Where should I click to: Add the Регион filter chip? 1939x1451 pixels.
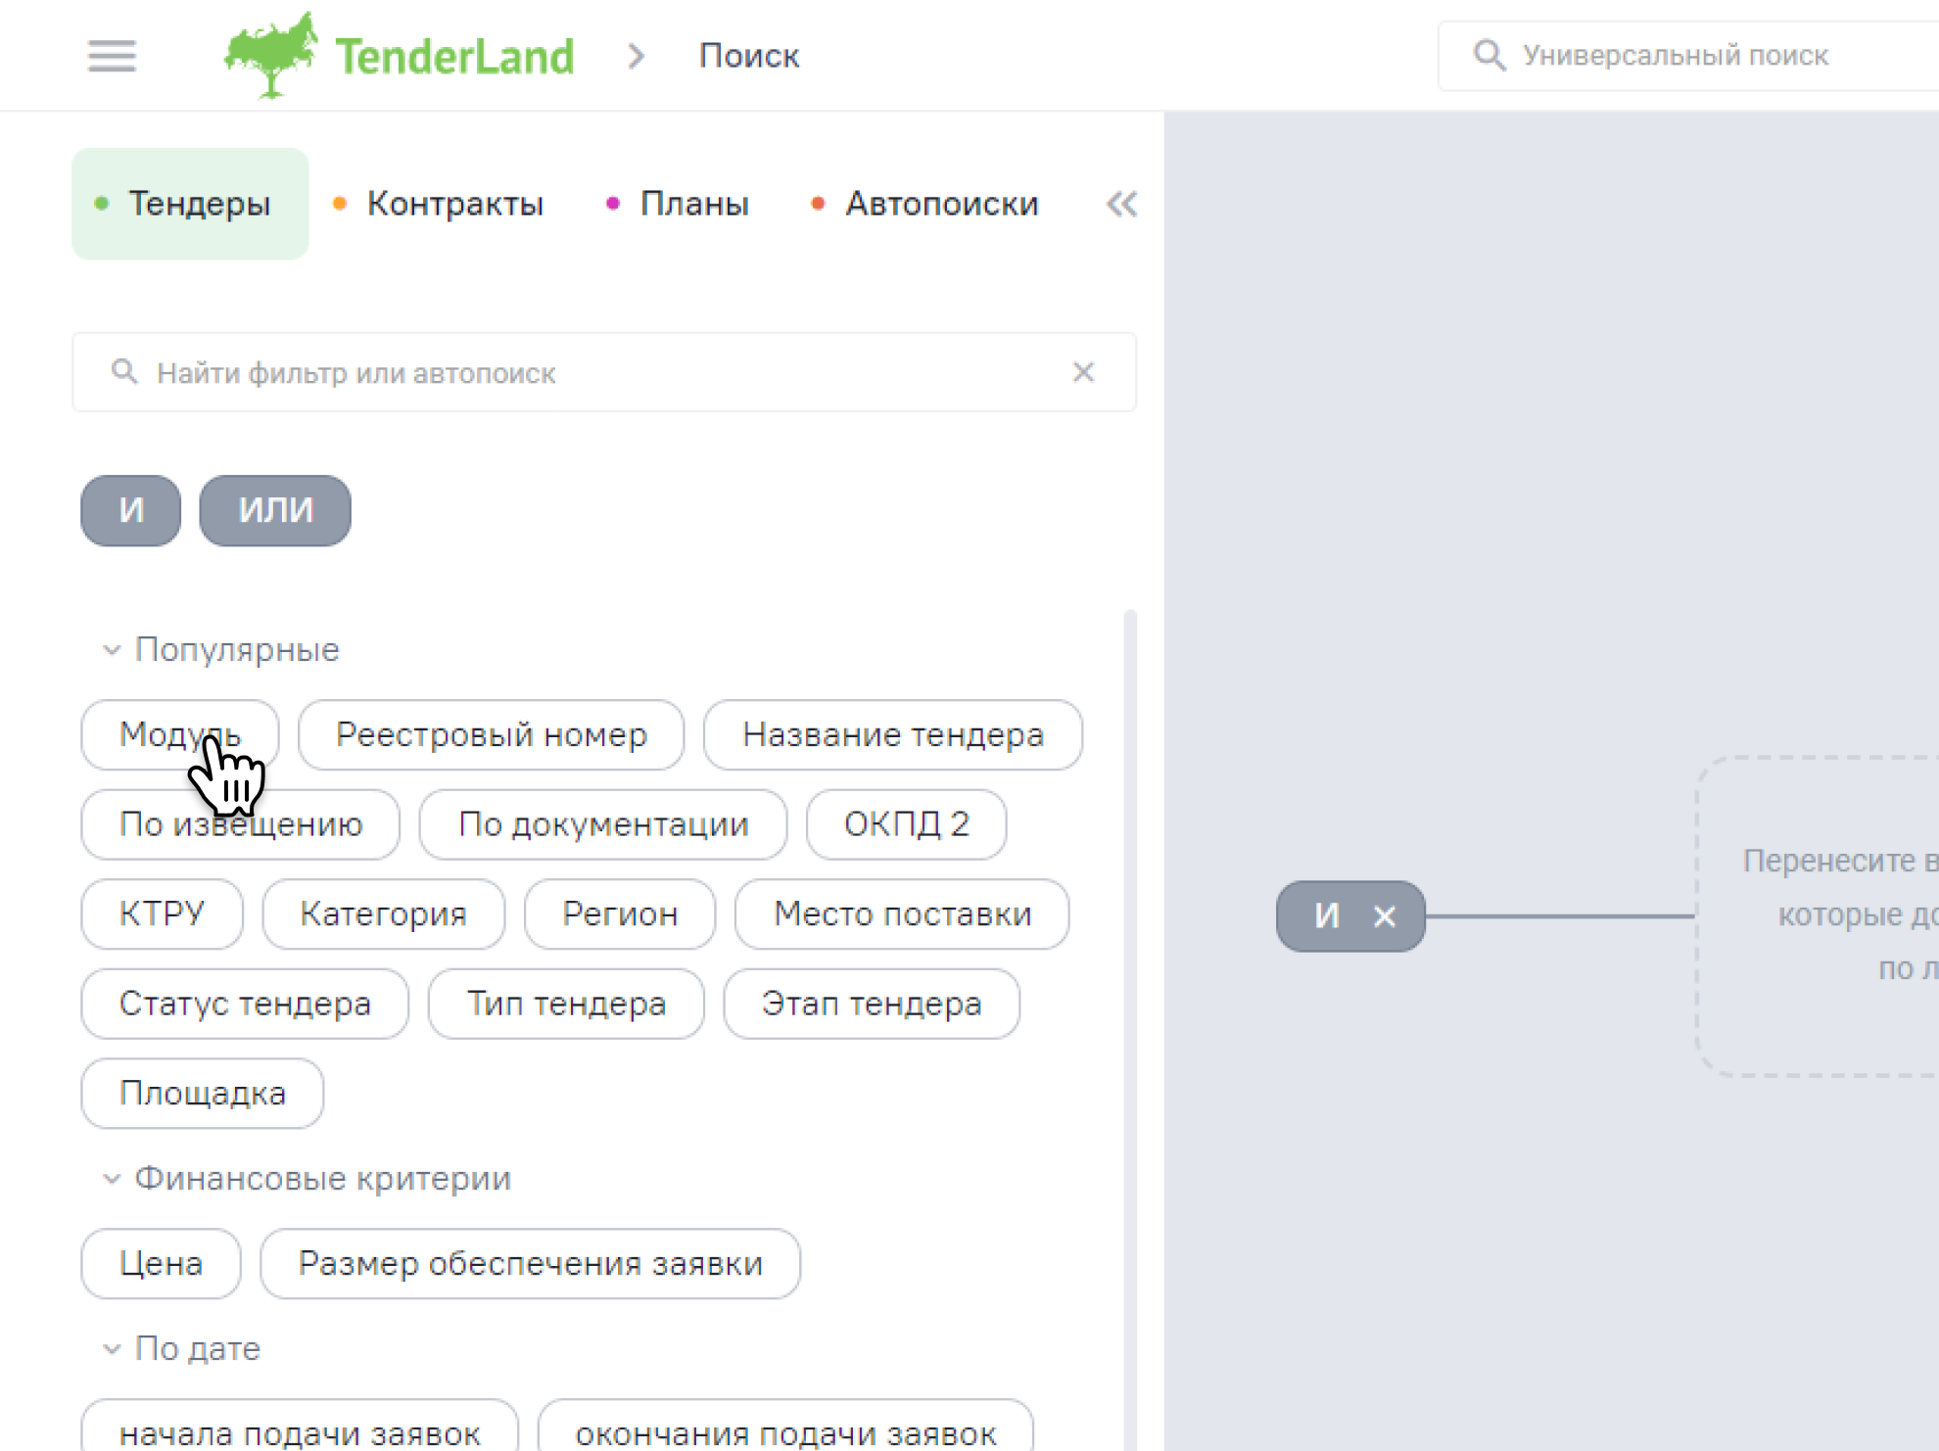[x=620, y=913]
